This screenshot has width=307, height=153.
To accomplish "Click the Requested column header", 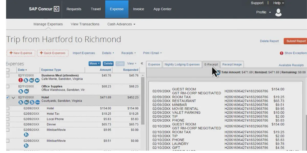I will [x=131, y=70].
